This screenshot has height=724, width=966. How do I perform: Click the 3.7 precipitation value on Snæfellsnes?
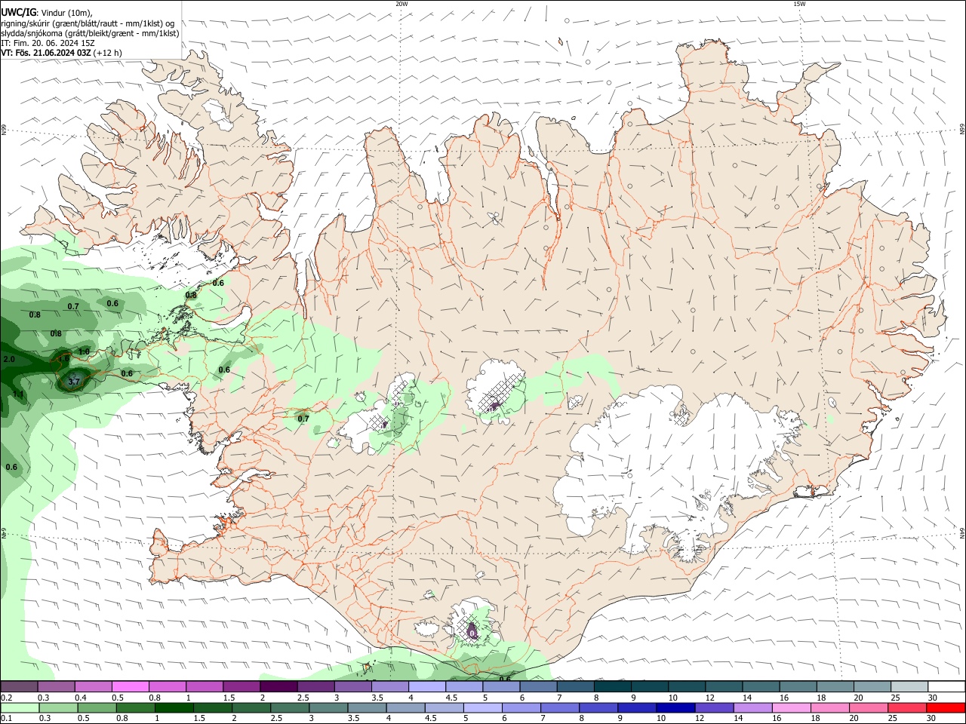pos(73,382)
